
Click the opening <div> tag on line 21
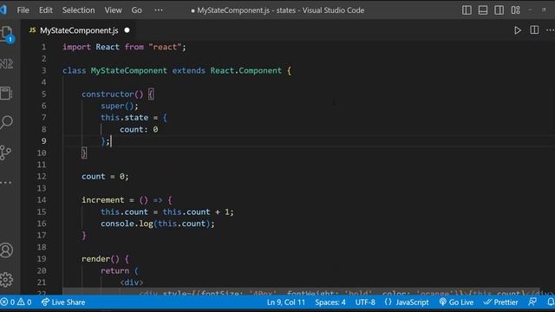tap(131, 283)
